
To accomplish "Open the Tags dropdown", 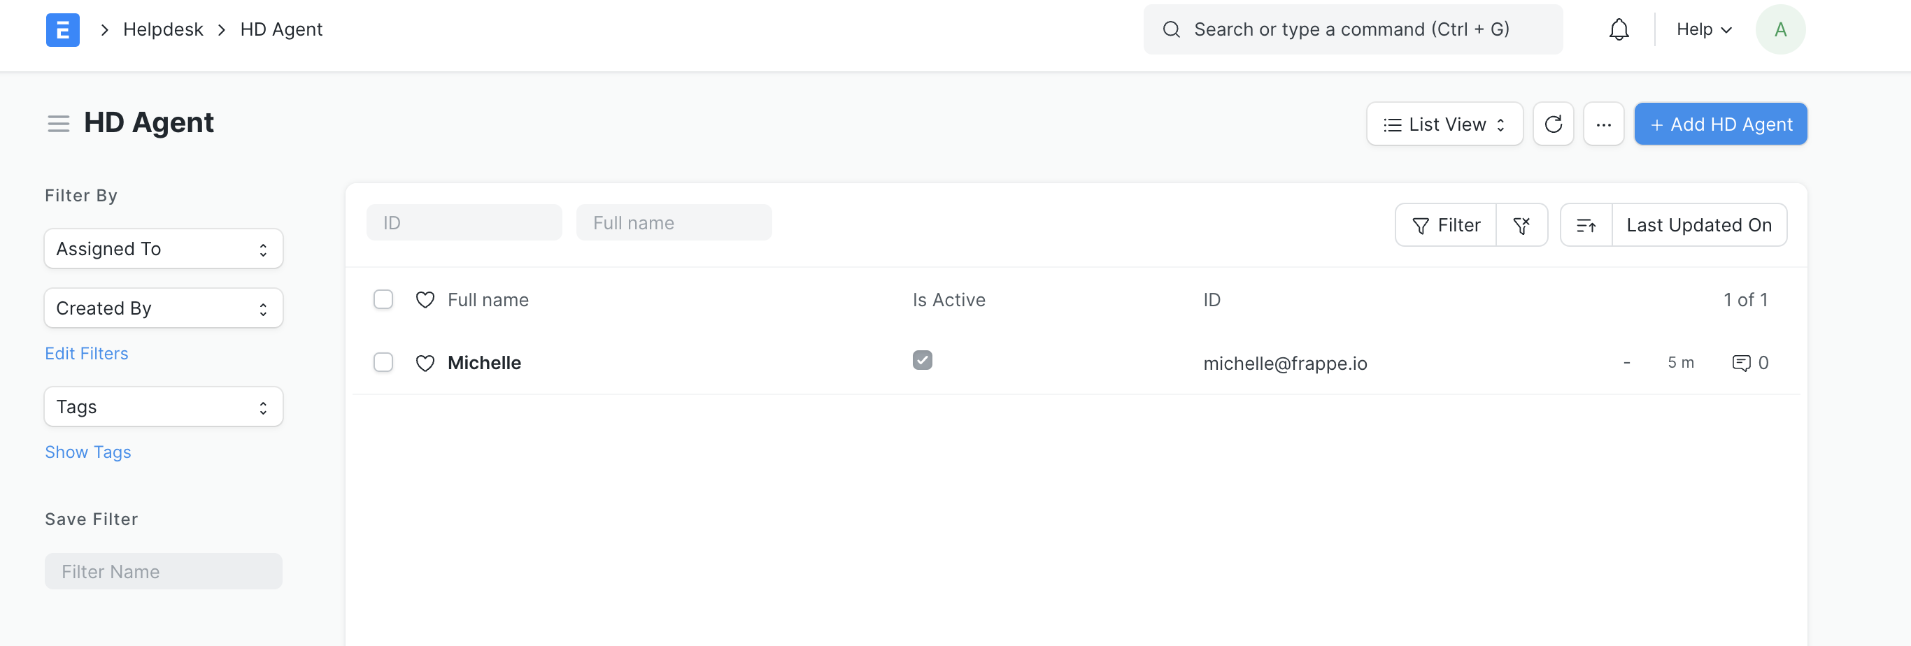I will 163,406.
